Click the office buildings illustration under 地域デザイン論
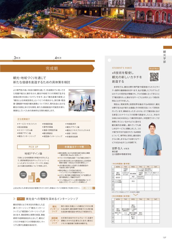172x244 pixels. coord(32,177)
